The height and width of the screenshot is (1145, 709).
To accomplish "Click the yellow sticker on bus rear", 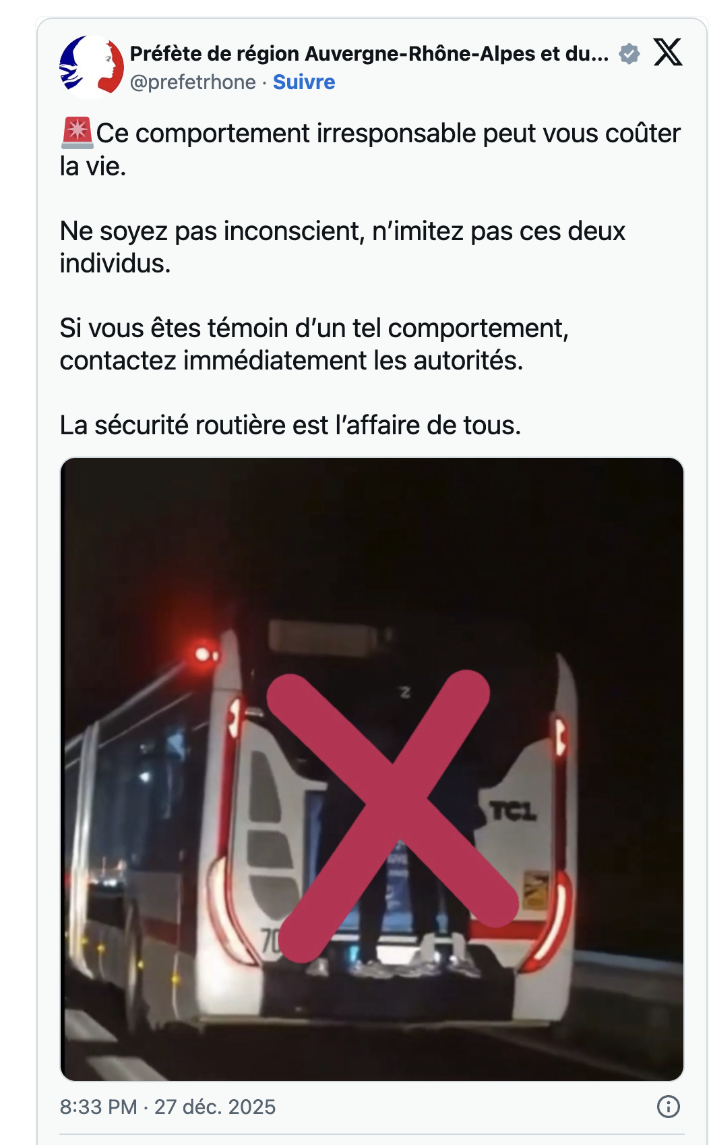I will pyautogui.click(x=536, y=889).
